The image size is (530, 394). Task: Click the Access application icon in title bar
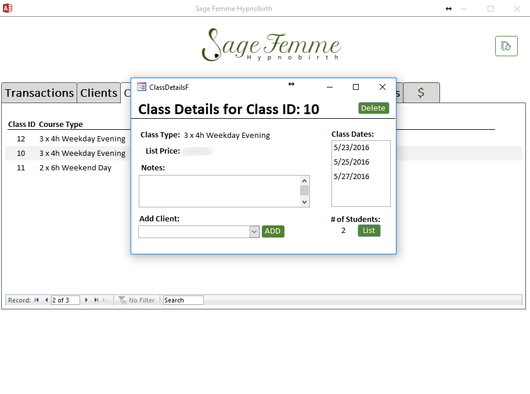click(8, 8)
